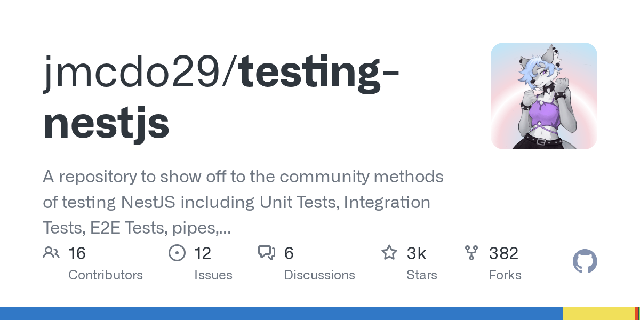640x320 pixels.
Task: Click the Forks branch icon
Action: pos(471,253)
